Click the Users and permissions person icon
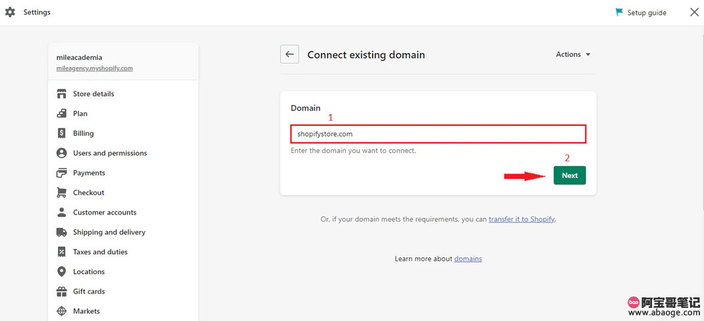The height and width of the screenshot is (321, 704). click(61, 153)
